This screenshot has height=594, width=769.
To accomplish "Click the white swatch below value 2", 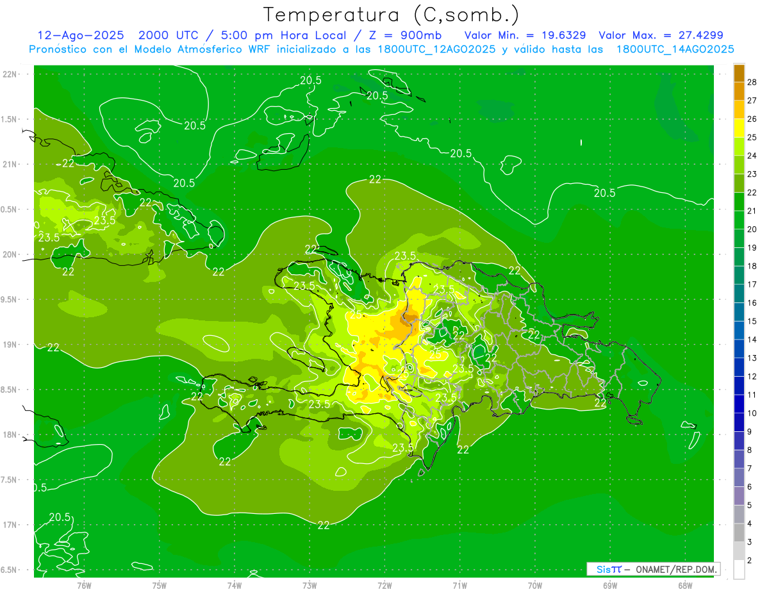I will [739, 570].
